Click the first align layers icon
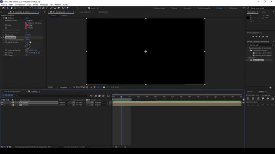This screenshot has height=154, width=275. click(248, 99)
